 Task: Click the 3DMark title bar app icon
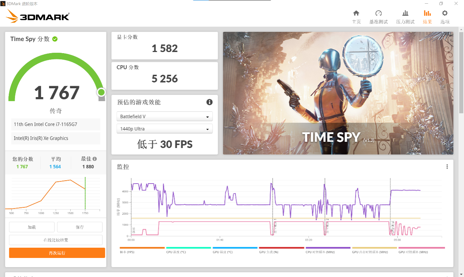tap(3, 4)
